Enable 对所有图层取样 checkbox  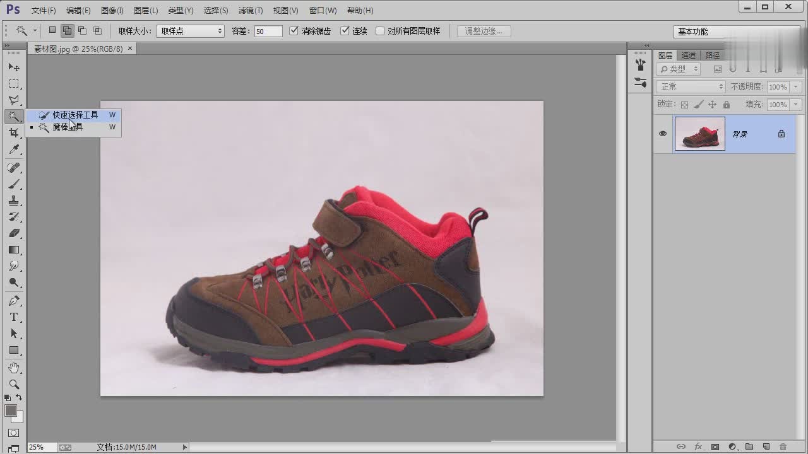[380, 30]
